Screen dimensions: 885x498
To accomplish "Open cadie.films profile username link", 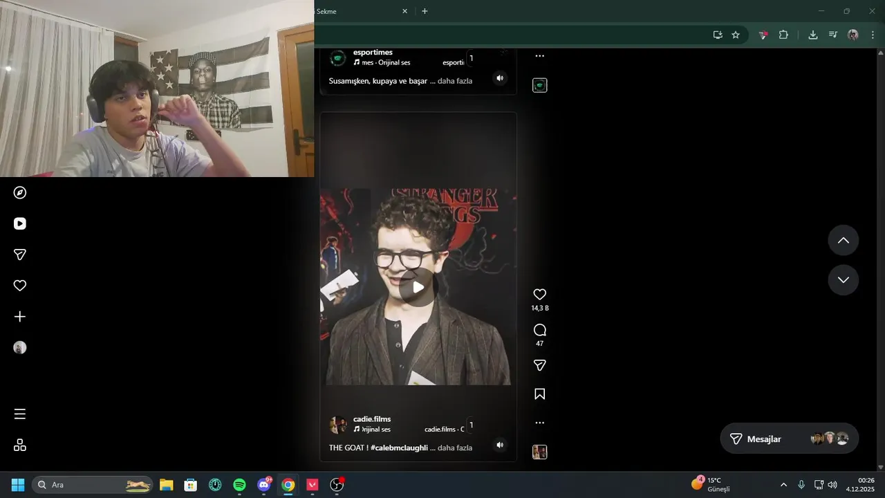I will (x=372, y=419).
